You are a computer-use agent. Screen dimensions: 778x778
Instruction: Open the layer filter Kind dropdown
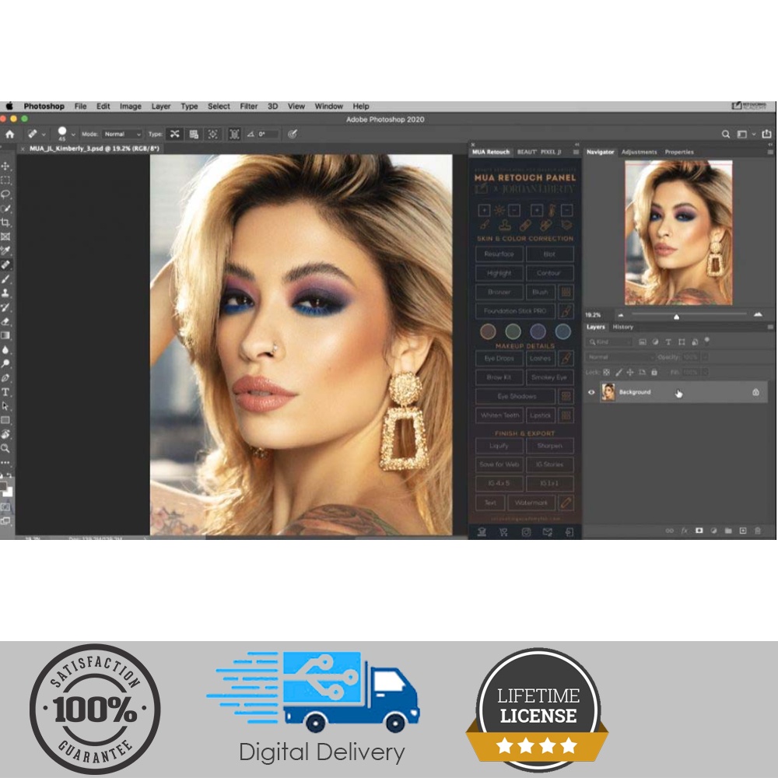click(x=611, y=342)
